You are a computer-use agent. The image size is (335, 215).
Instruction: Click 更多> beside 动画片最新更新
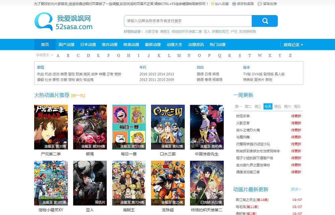[x=296, y=189]
